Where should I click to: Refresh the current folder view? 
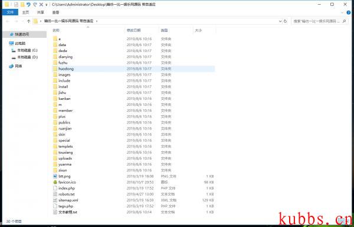coord(285,21)
